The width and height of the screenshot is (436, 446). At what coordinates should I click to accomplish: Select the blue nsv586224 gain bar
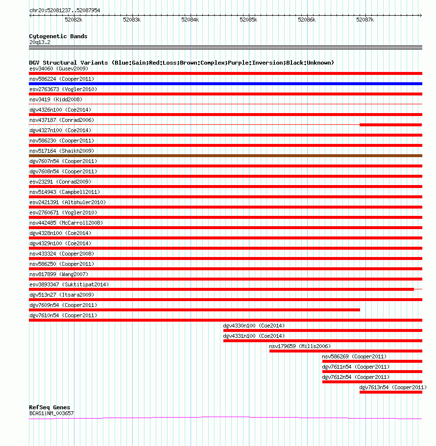click(225, 84)
